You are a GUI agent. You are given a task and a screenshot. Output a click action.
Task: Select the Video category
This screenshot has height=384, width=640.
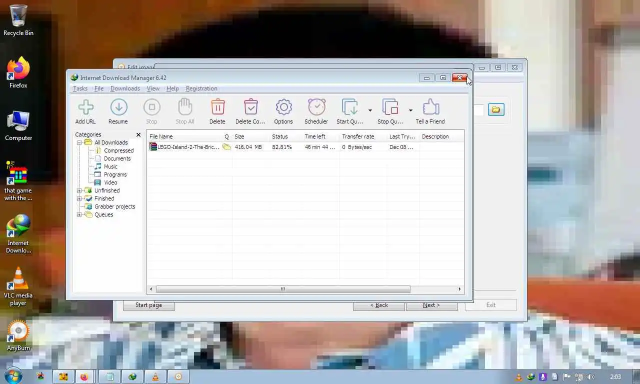[110, 182]
